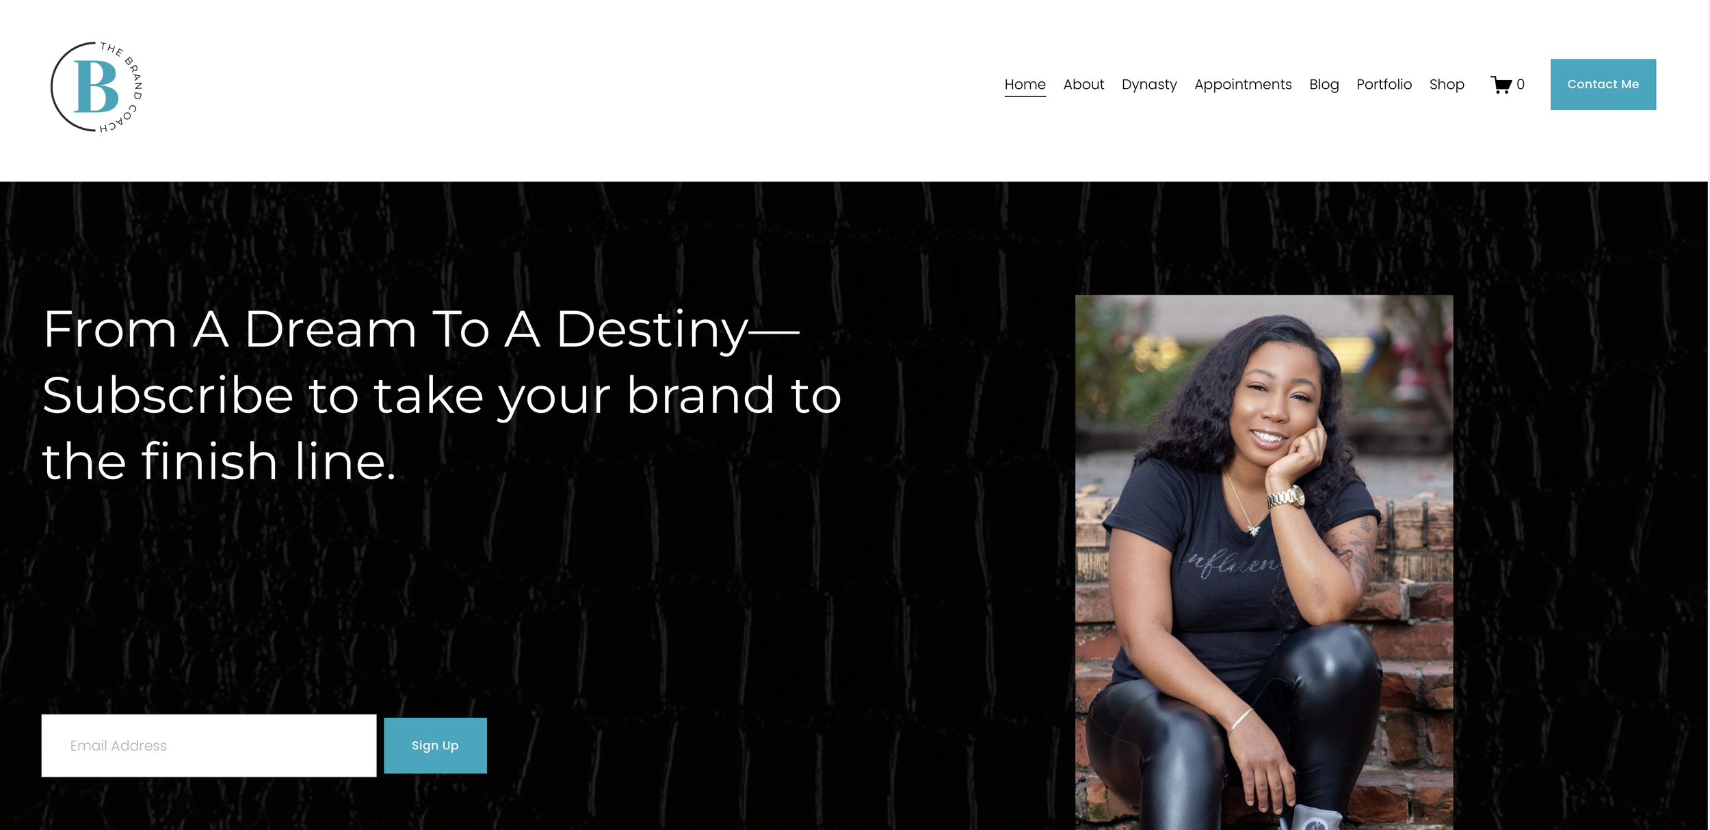
Task: Open the Portfolio page
Action: [1384, 84]
